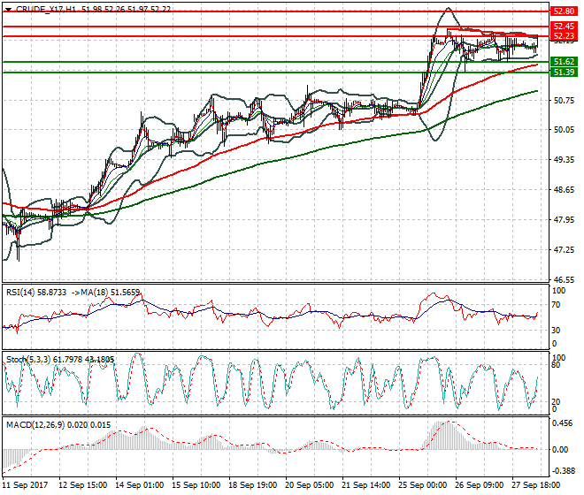Click the 27 Sep 18:00 time label
Screen dimensions: 584x495
(535, 485)
